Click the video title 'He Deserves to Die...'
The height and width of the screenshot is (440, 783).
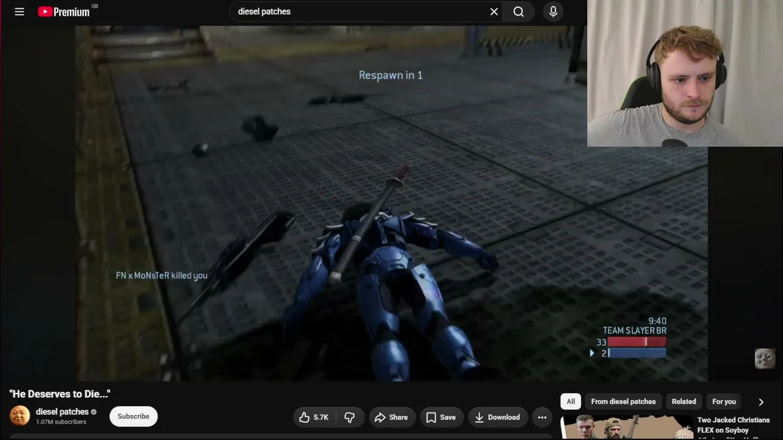point(60,394)
